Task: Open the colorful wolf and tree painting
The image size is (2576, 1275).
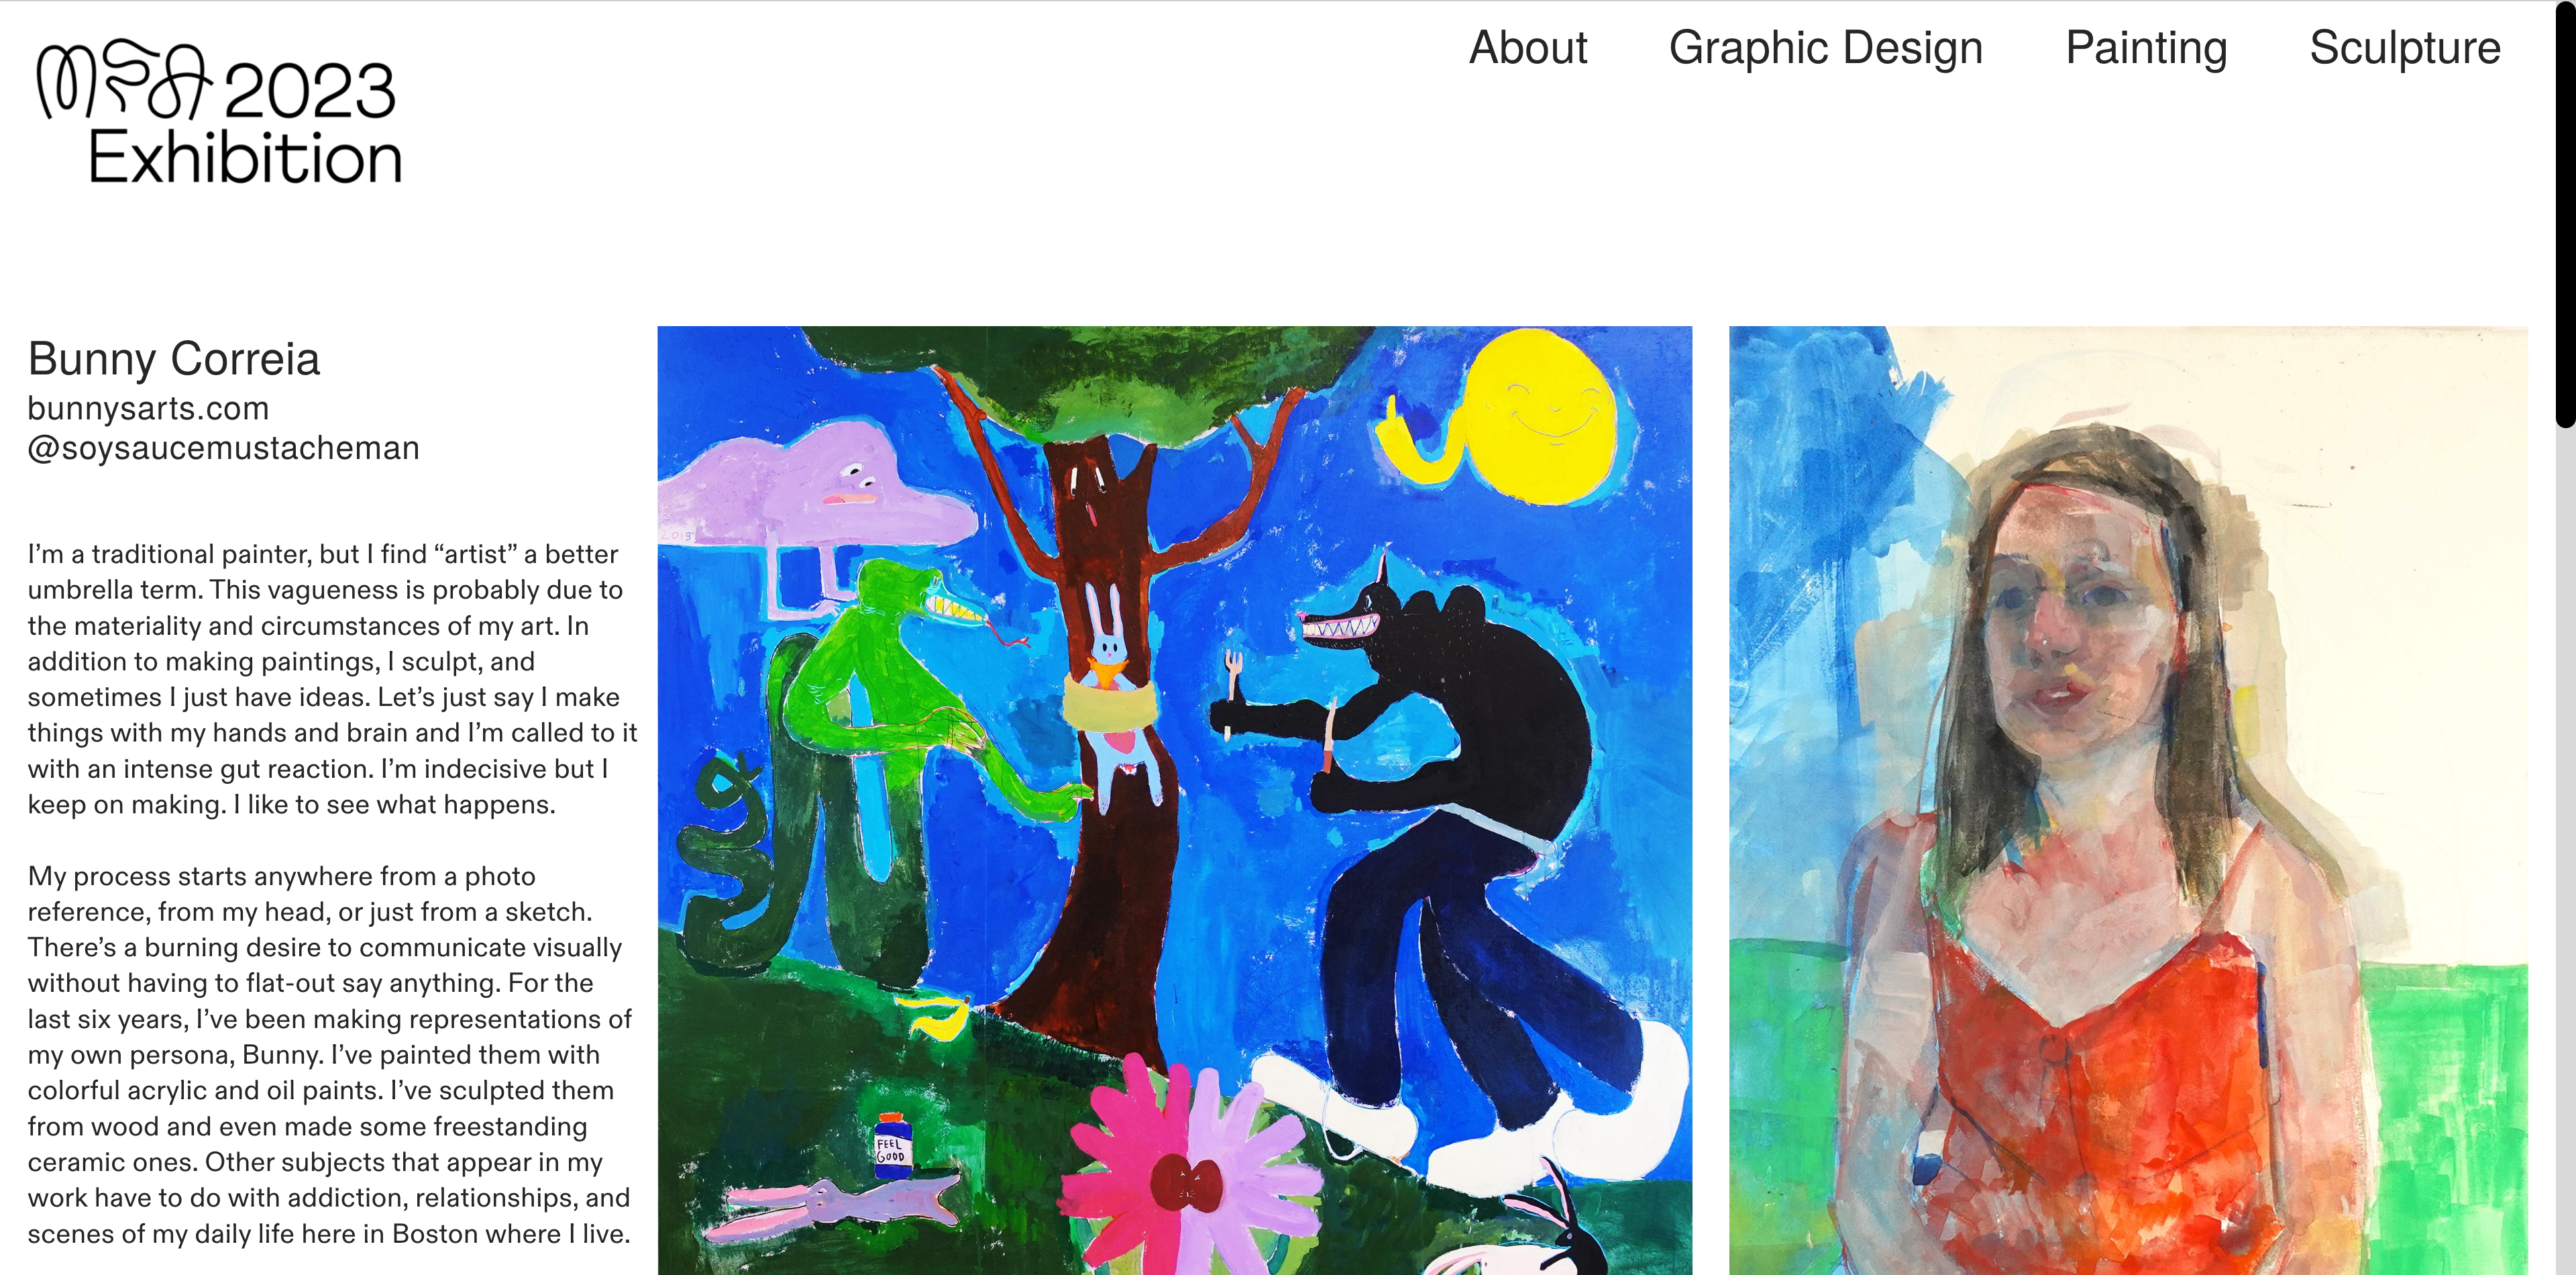Action: [1174, 800]
